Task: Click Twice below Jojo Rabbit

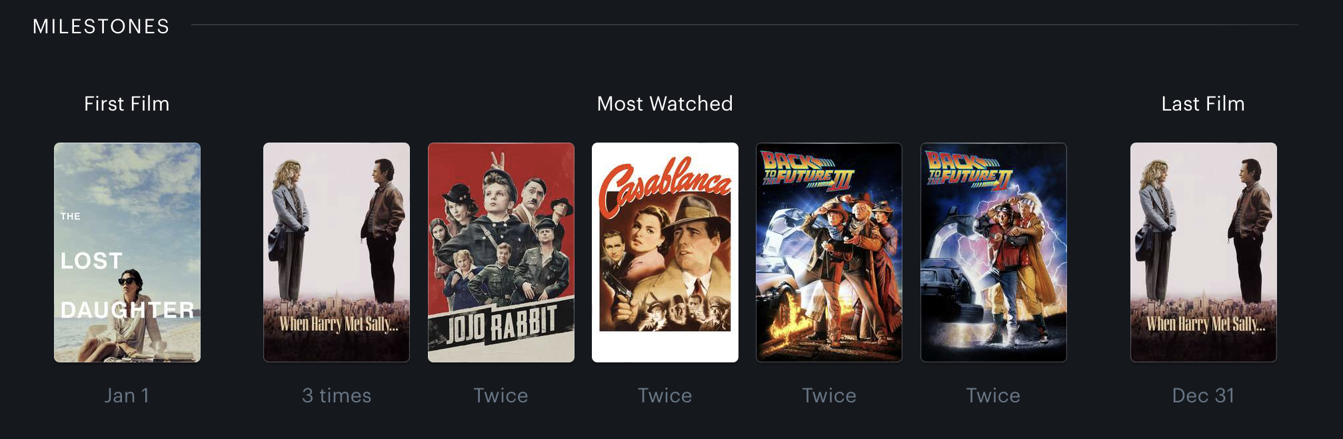Action: click(x=501, y=396)
